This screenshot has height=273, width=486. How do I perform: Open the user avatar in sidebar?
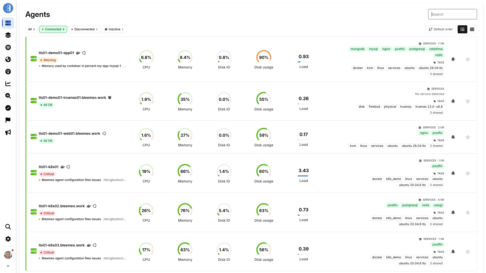(8, 255)
